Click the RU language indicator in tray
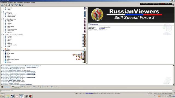This screenshot has height=98, width=175. (x=154, y=96)
